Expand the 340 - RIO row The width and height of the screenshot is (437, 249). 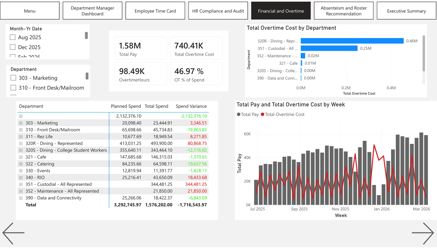click(x=21, y=178)
